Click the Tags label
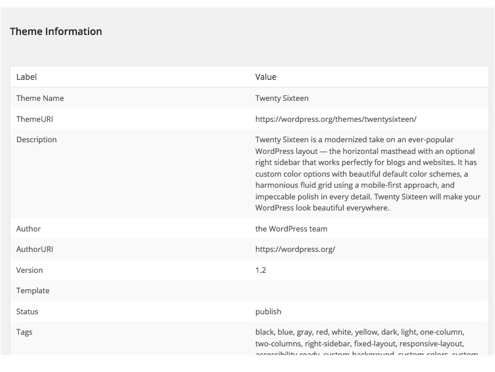 (24, 332)
